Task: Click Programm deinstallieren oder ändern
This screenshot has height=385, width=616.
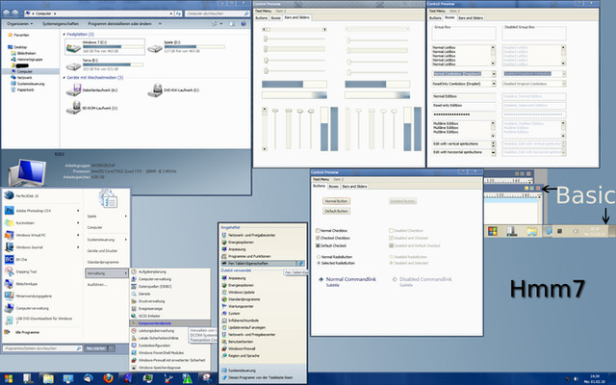Action: click(119, 24)
